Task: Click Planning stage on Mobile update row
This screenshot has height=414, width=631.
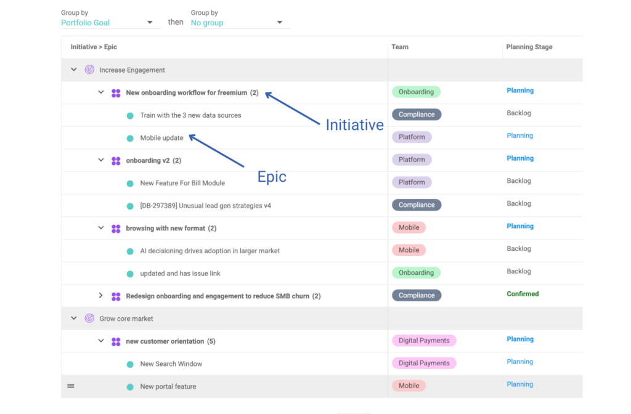Action: [x=519, y=136]
